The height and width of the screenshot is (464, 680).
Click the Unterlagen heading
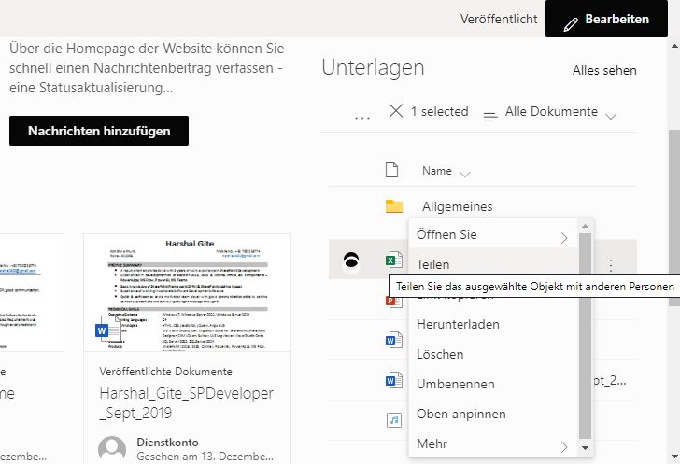[373, 68]
